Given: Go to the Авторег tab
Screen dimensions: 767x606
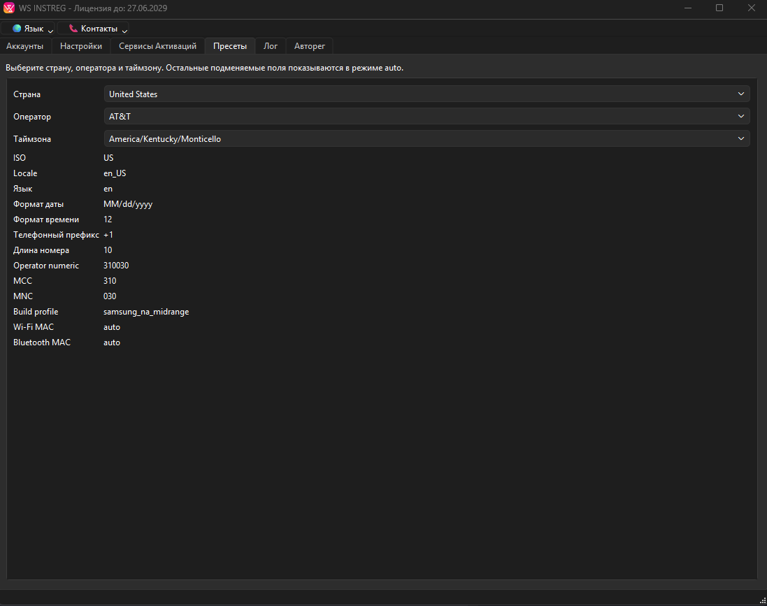Looking at the screenshot, I should [310, 46].
